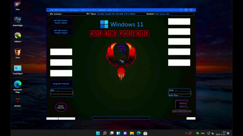Open the Vezérlőpult control panel icon

[x=17, y=70]
